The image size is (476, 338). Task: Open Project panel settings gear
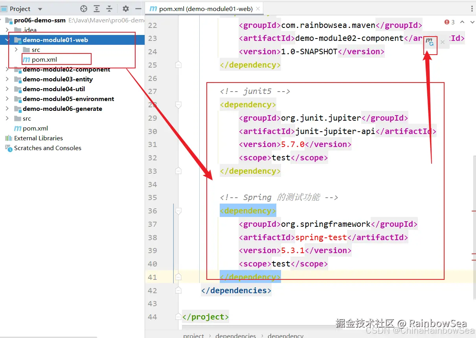tap(126, 9)
